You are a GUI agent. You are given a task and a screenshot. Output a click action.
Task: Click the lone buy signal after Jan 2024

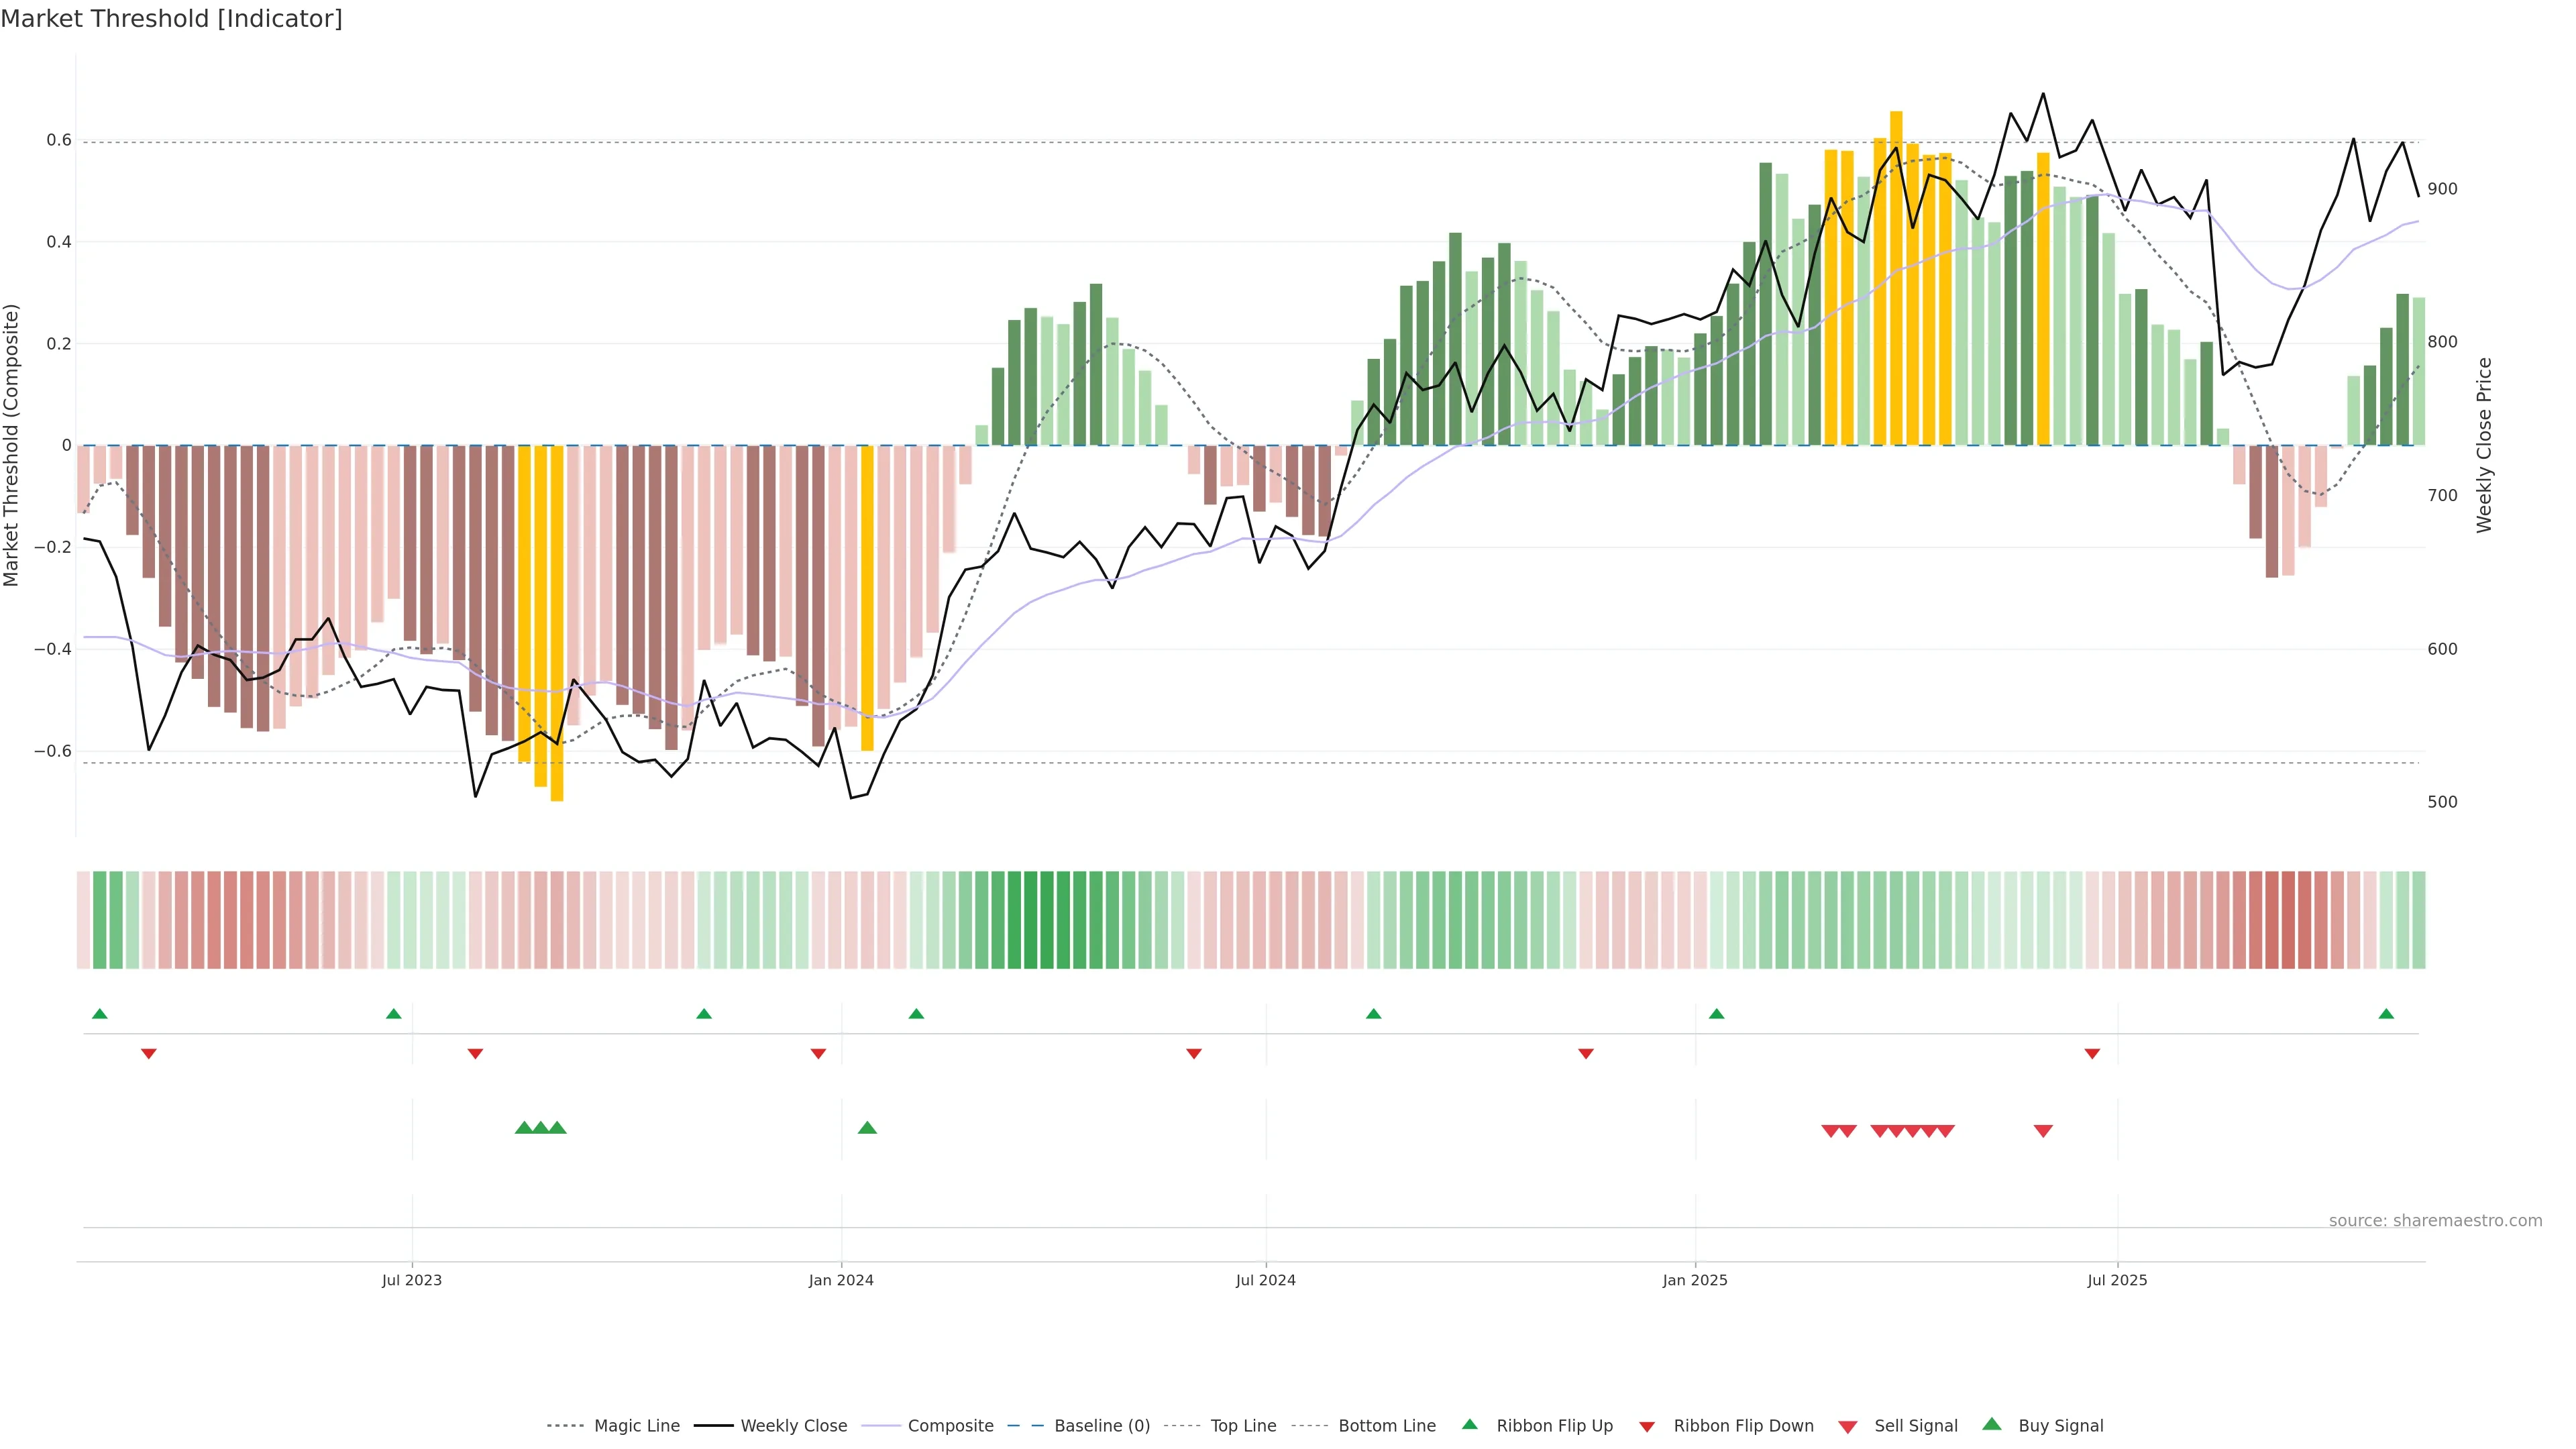(x=867, y=1128)
